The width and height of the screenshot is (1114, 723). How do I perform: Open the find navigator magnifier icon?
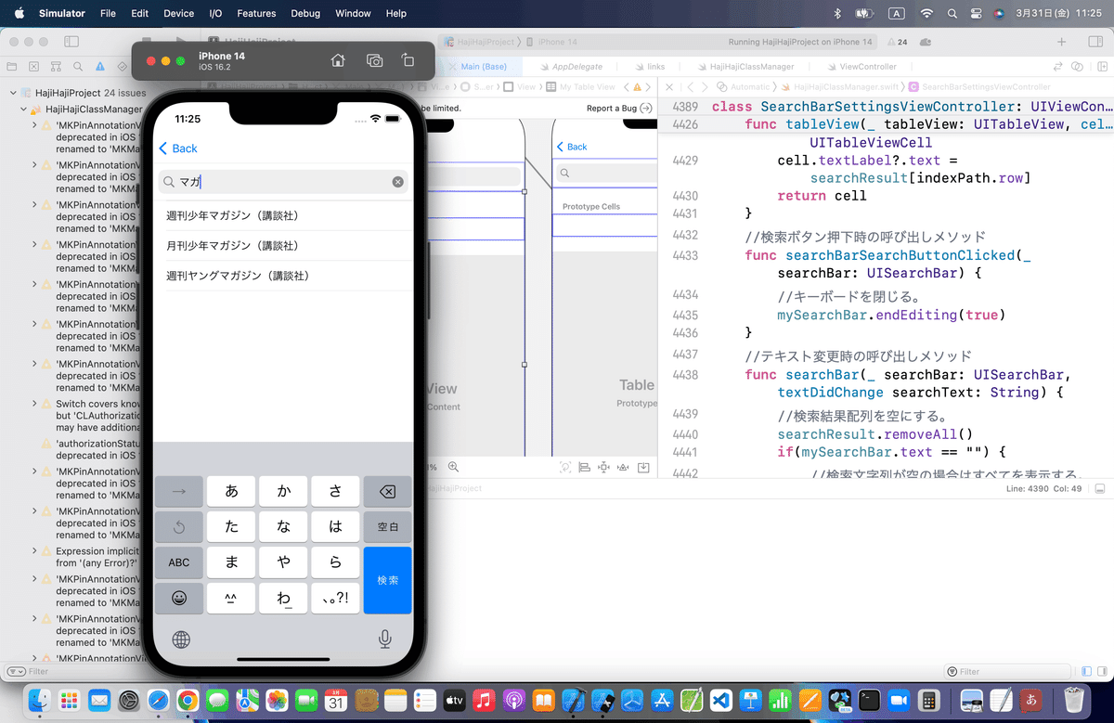78,67
